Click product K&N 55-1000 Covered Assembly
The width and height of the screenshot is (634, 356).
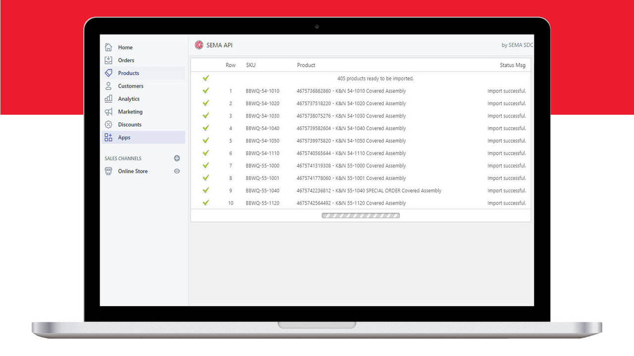click(x=351, y=166)
